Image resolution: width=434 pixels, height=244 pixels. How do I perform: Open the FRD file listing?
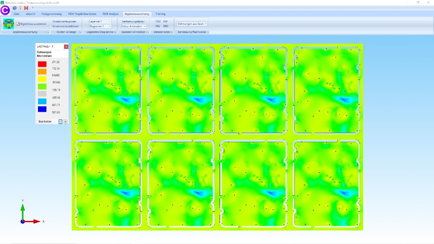click(x=166, y=26)
